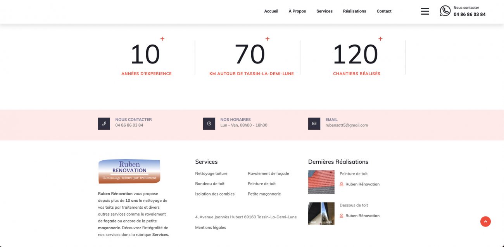Click the user icon under Dessous de toit
This screenshot has height=247, width=504.
point(342,216)
